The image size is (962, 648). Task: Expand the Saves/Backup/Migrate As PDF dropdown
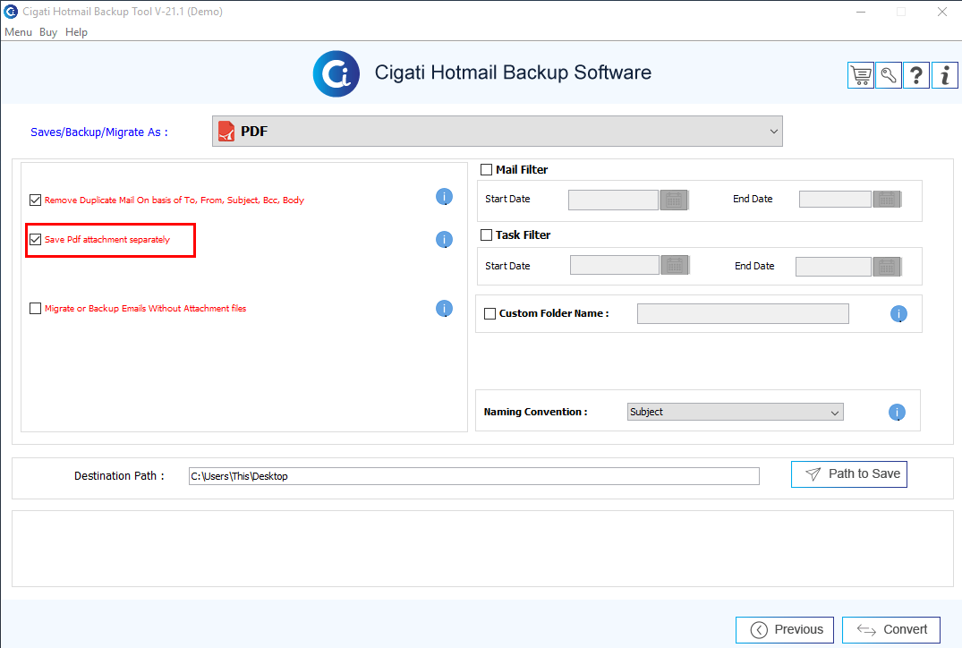click(497, 132)
